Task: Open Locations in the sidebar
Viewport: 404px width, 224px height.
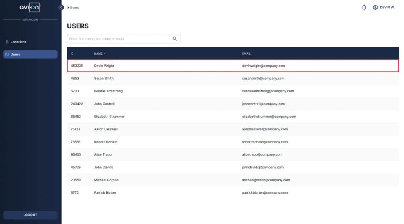Action: click(19, 42)
